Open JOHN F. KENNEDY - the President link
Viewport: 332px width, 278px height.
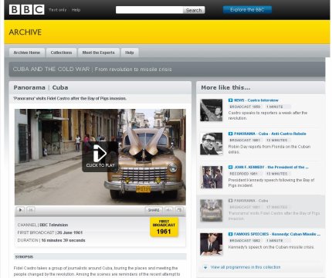pos(271,167)
